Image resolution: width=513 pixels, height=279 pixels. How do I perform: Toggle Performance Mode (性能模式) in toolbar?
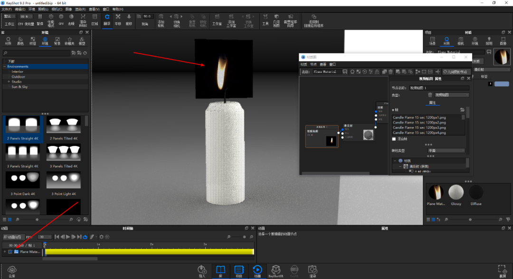tap(51, 20)
